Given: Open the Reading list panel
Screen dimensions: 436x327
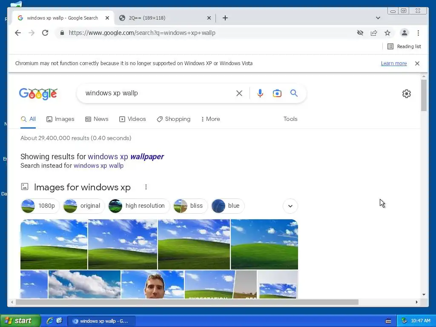Looking at the screenshot, I should point(404,46).
